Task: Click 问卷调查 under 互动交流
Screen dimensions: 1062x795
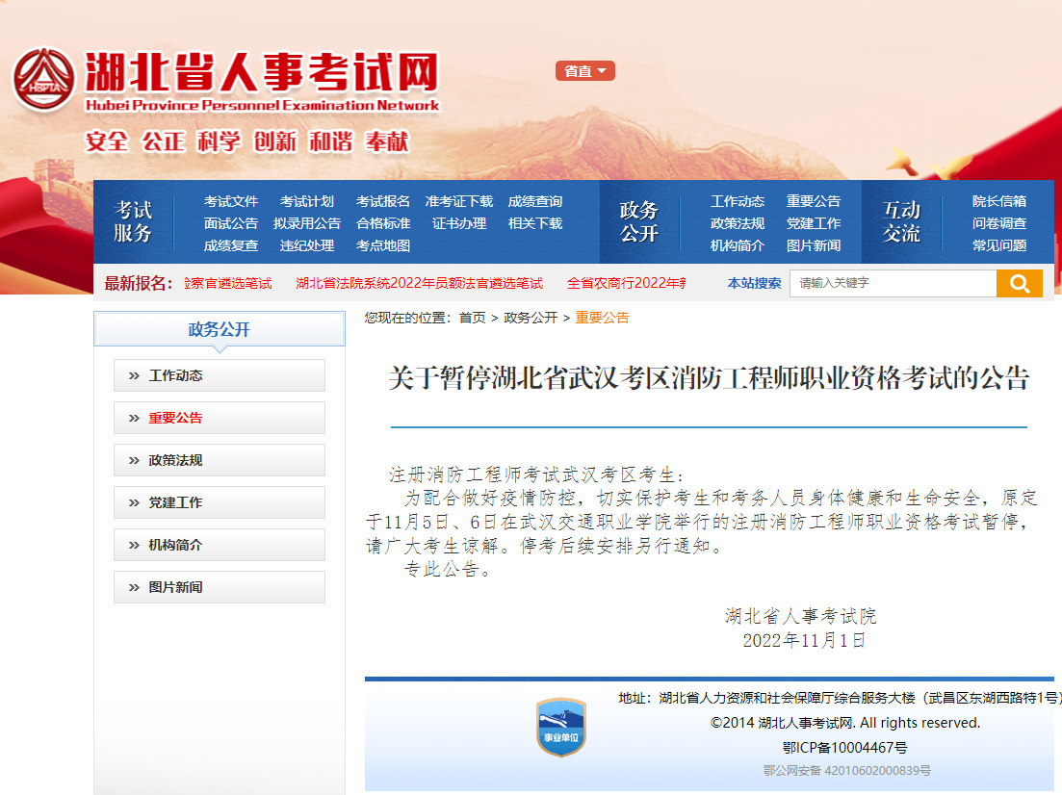Action: 999,223
